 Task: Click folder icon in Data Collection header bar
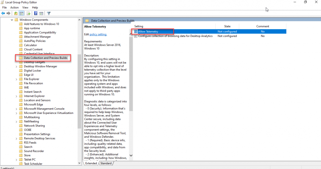coord(87,20)
